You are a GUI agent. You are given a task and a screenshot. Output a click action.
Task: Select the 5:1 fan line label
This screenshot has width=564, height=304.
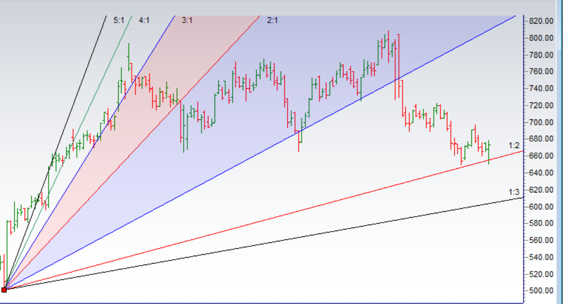point(119,20)
